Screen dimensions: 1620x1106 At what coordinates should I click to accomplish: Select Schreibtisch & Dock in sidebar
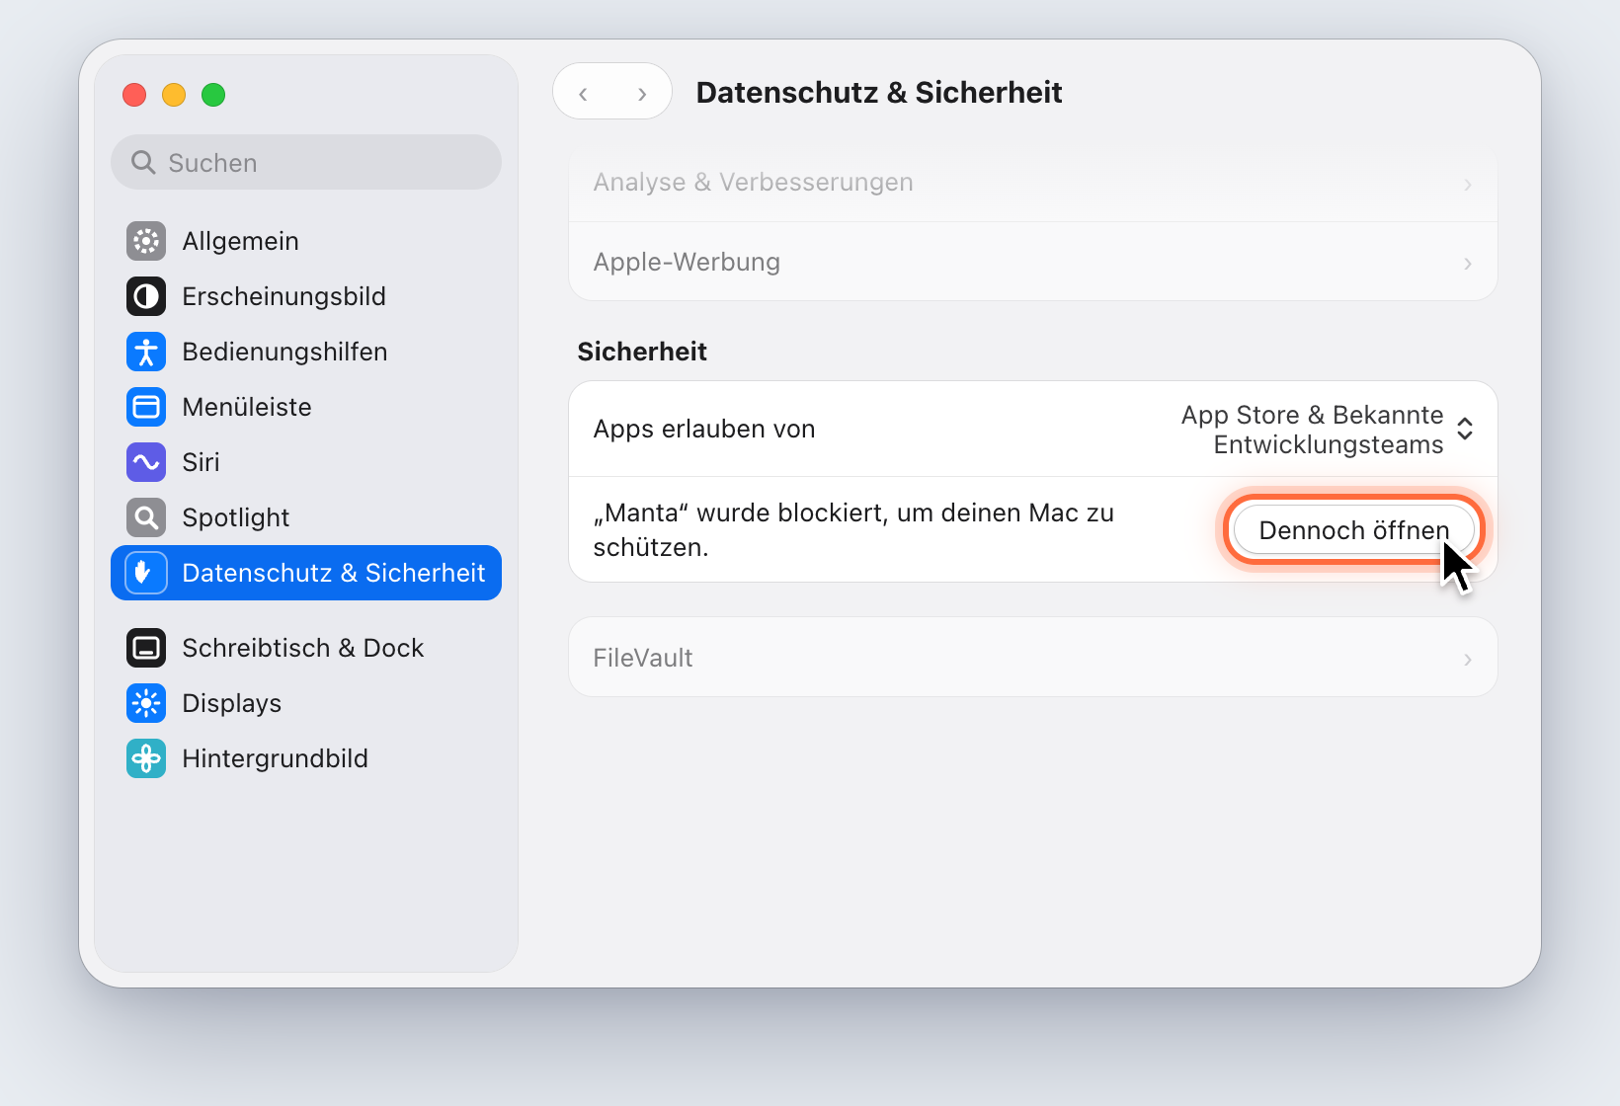tap(306, 648)
